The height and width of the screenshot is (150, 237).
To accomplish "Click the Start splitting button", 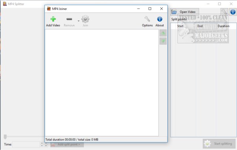I will click(219, 144).
